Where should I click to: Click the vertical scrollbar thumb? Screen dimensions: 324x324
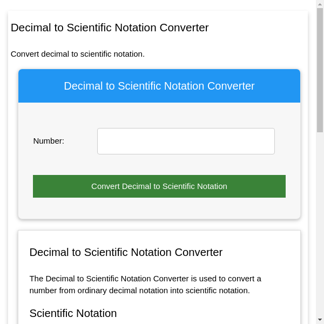(320, 70)
